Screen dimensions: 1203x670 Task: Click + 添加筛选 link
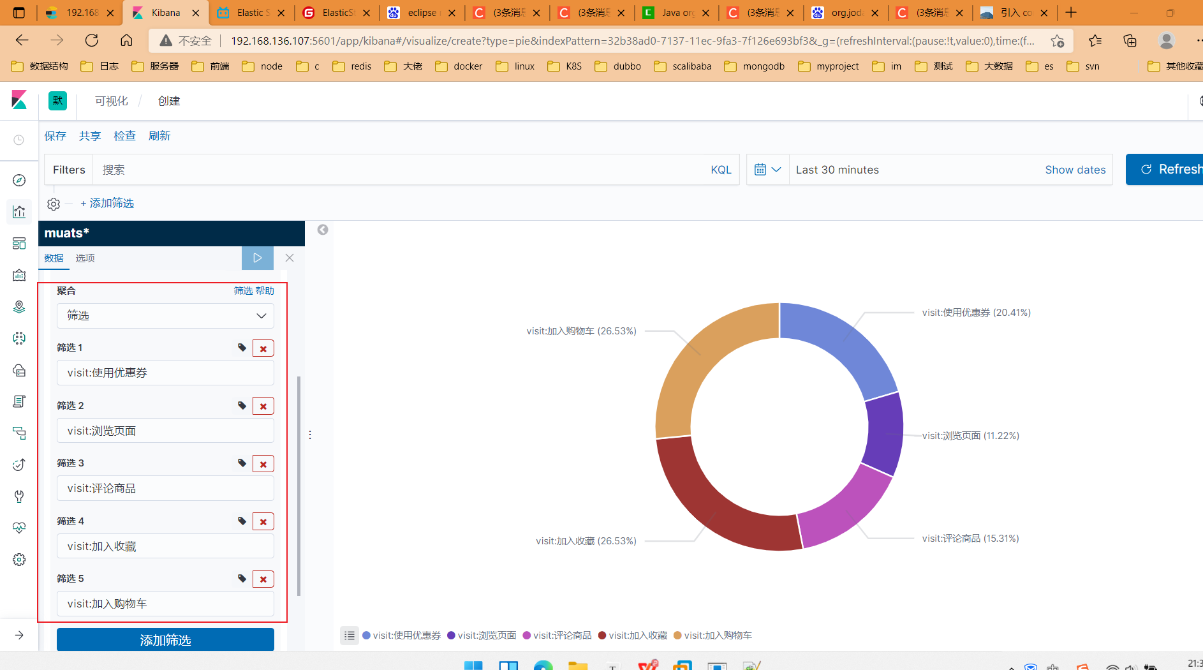click(x=107, y=204)
